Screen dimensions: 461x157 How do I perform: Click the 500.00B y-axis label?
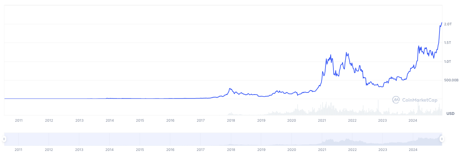451,81
